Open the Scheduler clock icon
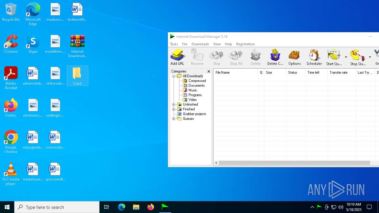The width and height of the screenshot is (379, 213). coord(314,57)
